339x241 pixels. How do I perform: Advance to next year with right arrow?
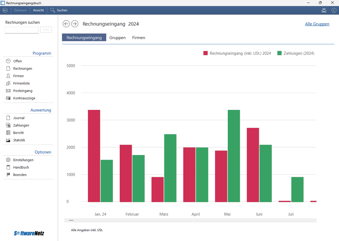(75, 24)
